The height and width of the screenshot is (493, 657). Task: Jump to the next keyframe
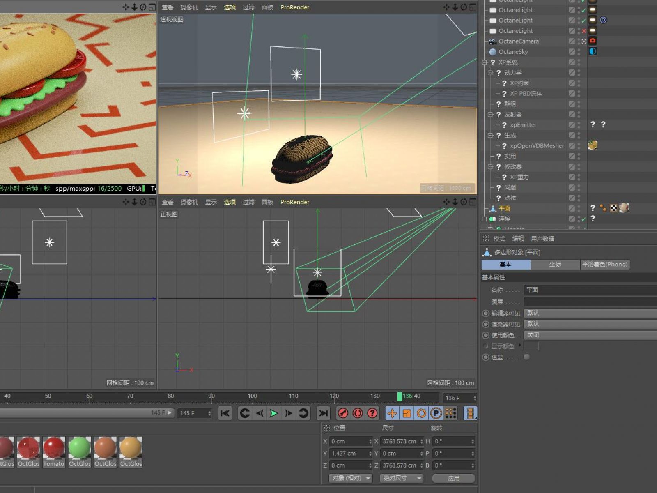coord(303,413)
